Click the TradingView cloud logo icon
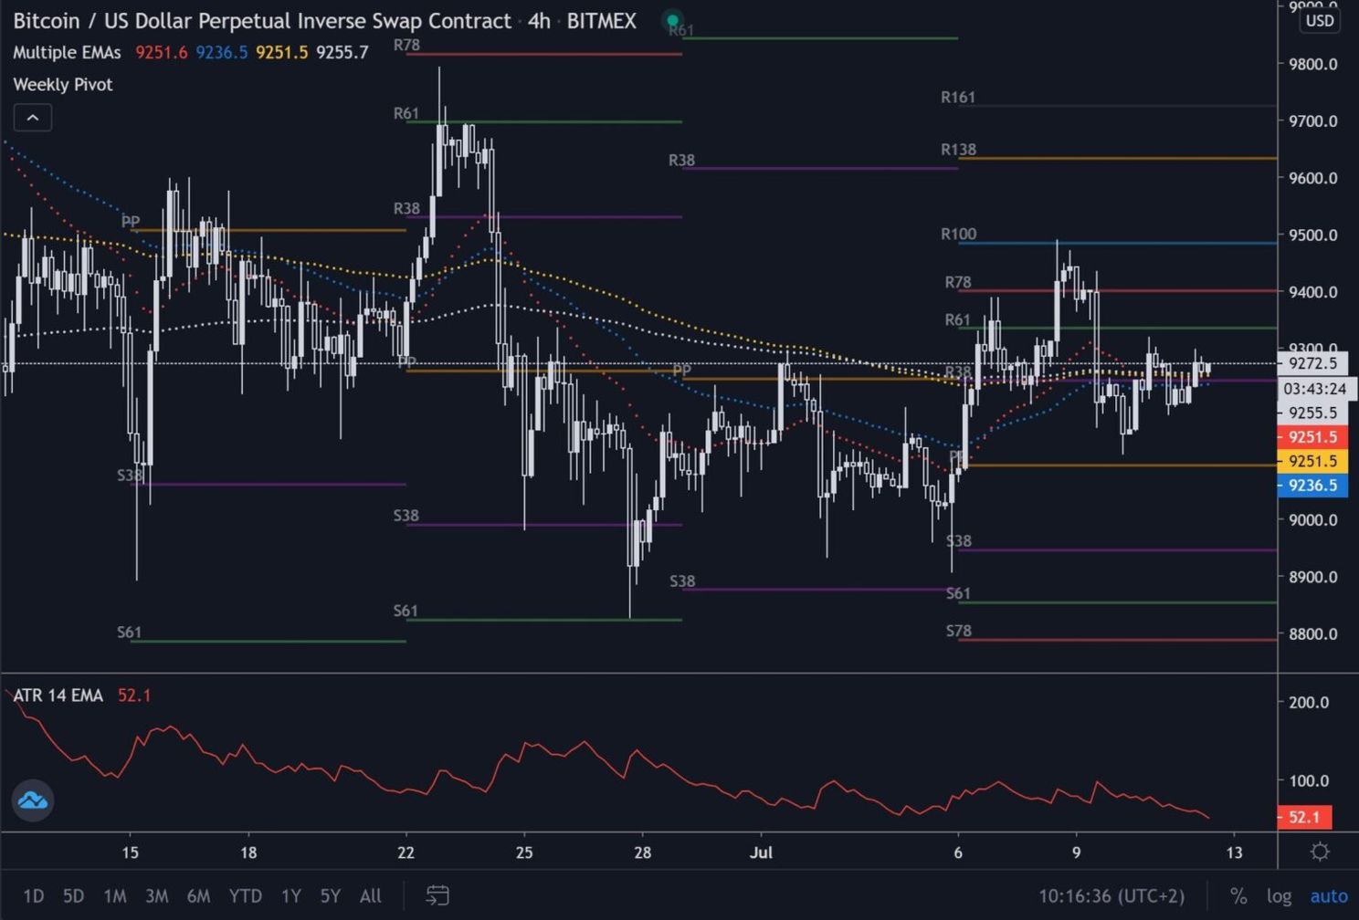Viewport: 1359px width, 920px height. (x=33, y=800)
